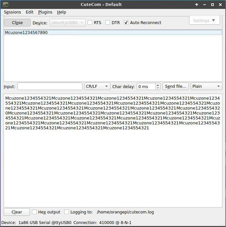226x227 pixels.
Task: Click the CuteCom terminal icon in title bar
Action: (x=6, y=4)
